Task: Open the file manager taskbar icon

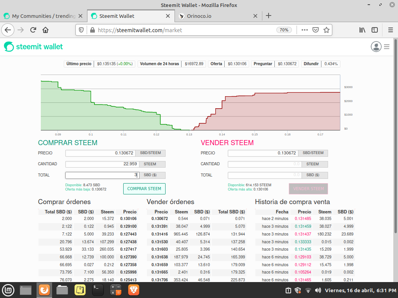Action: 62,290
